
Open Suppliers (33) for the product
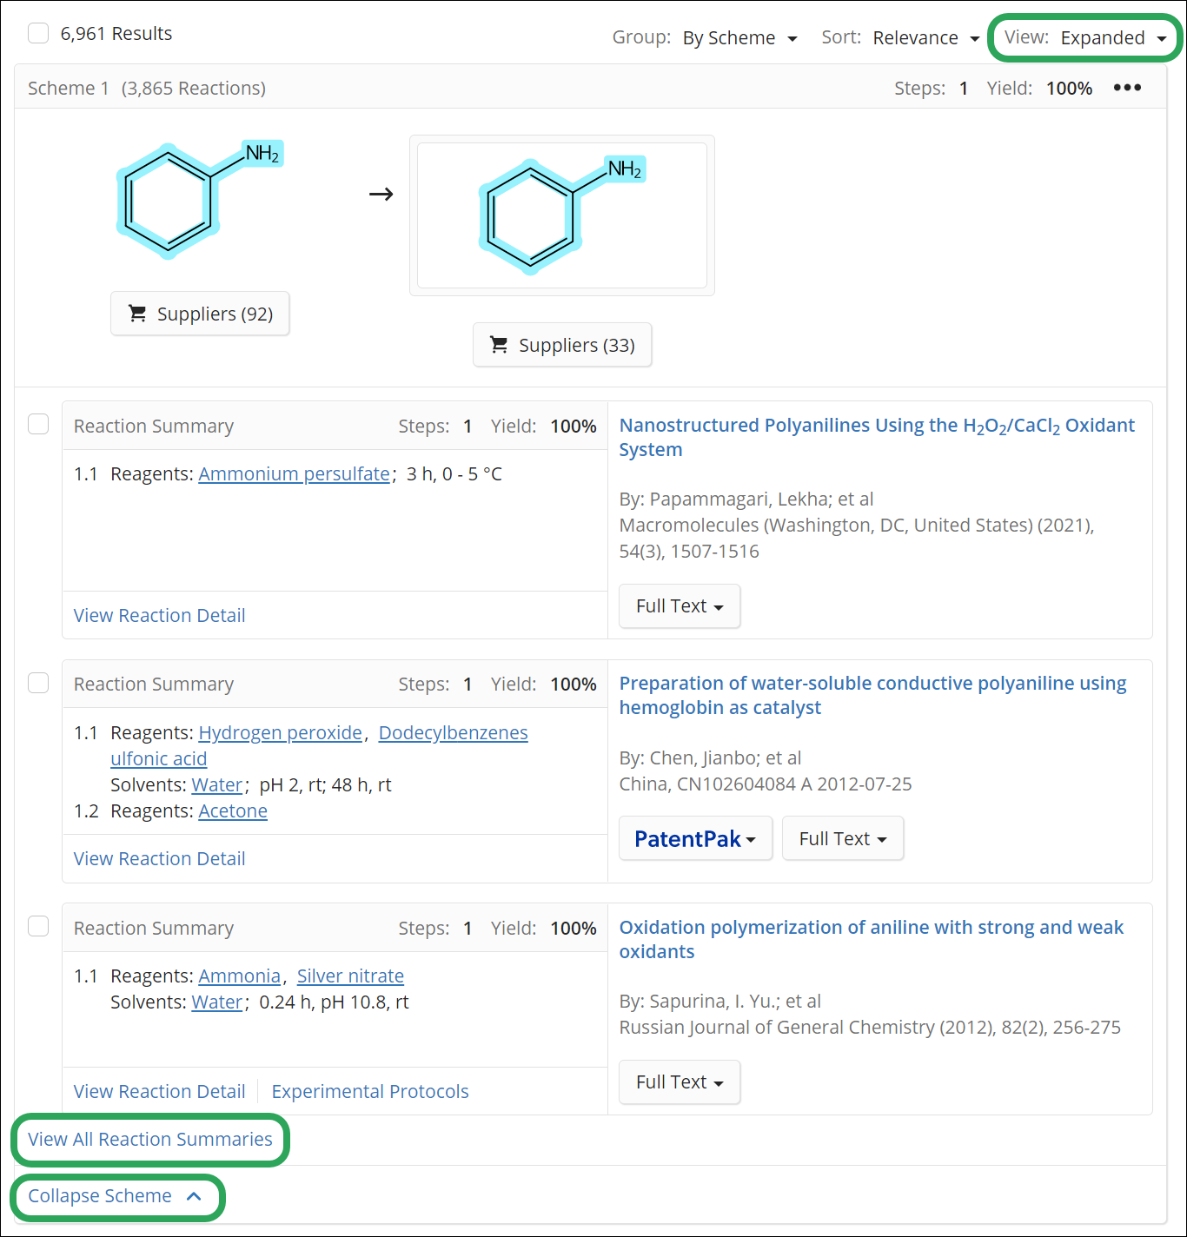(x=562, y=345)
